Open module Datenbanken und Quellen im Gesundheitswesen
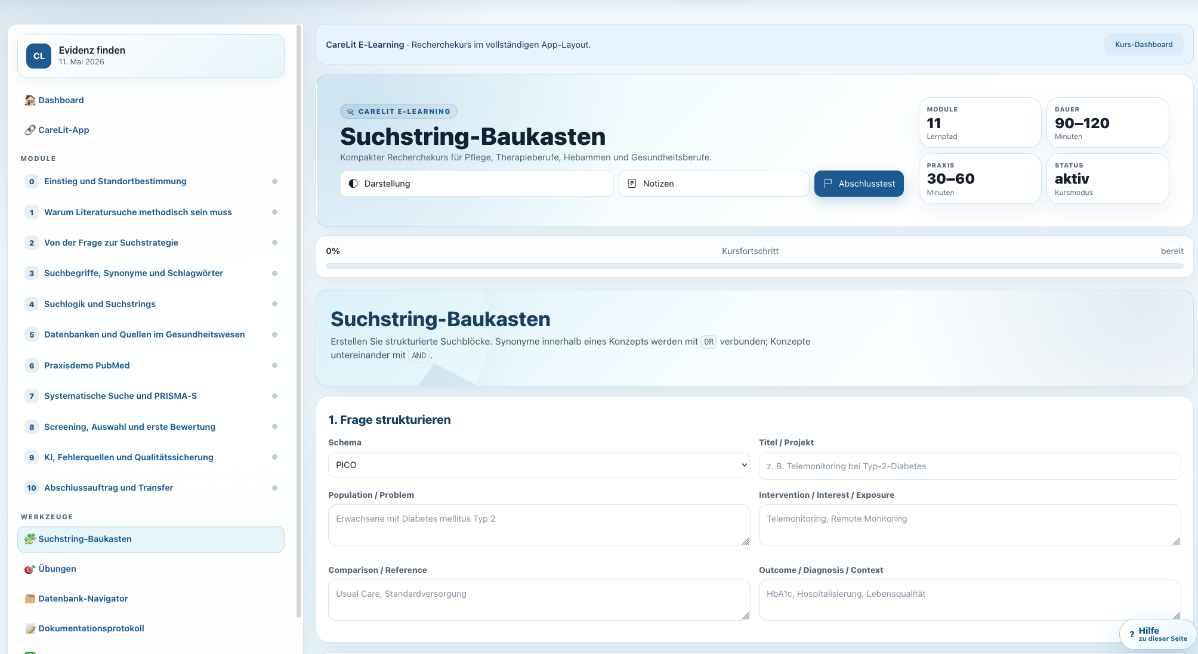Image resolution: width=1198 pixels, height=654 pixels. pos(151,334)
